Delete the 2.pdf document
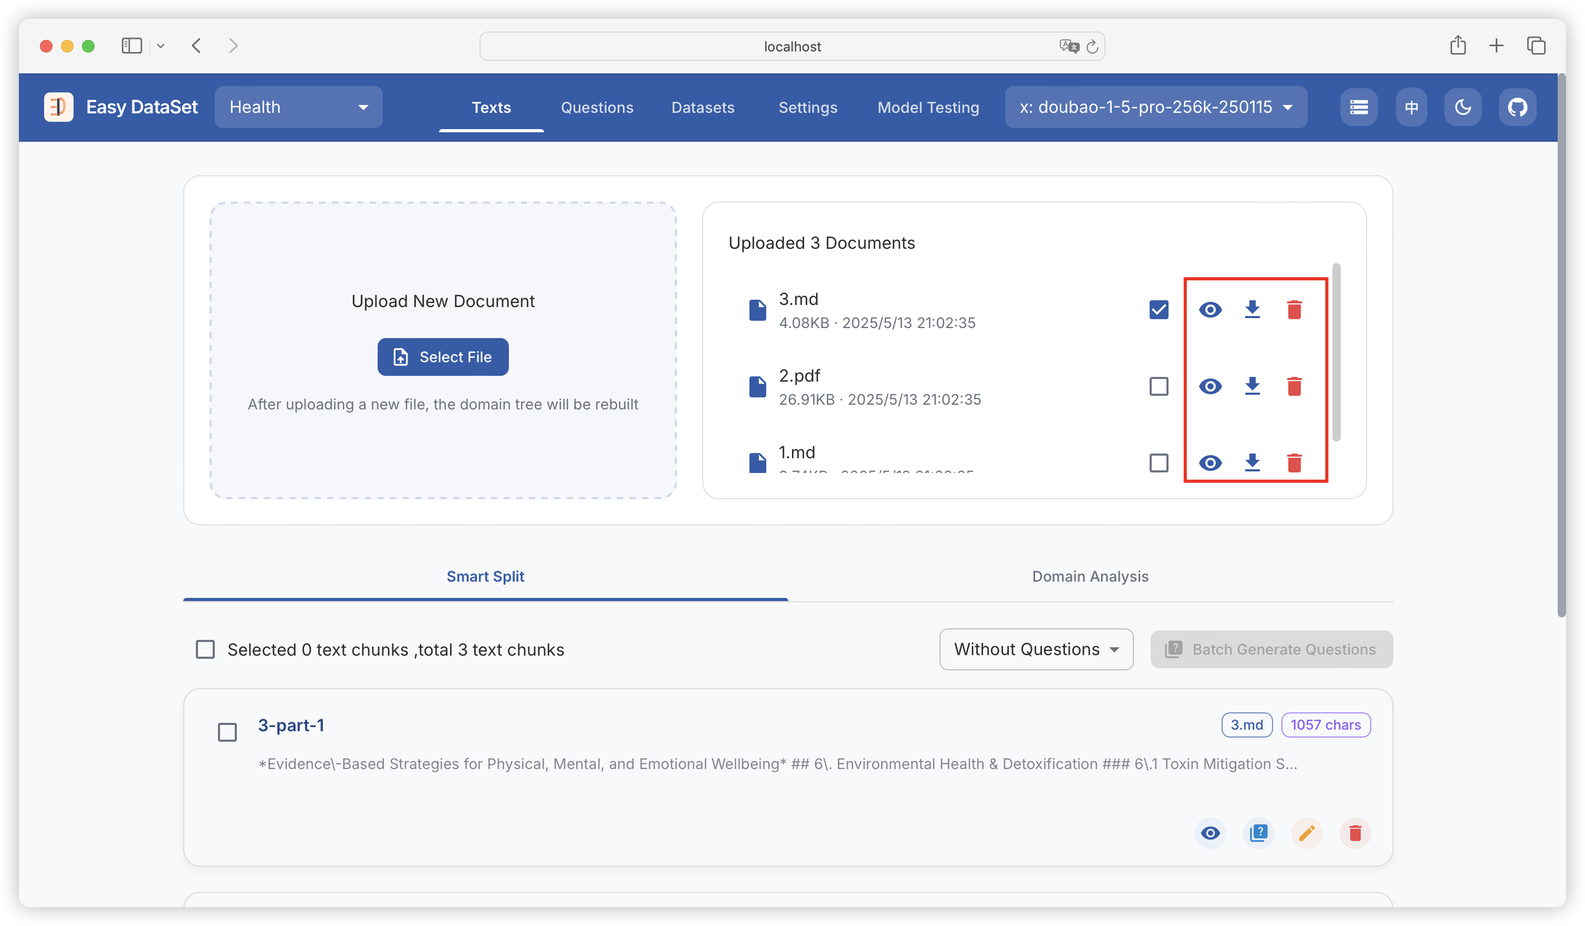 [x=1294, y=386]
